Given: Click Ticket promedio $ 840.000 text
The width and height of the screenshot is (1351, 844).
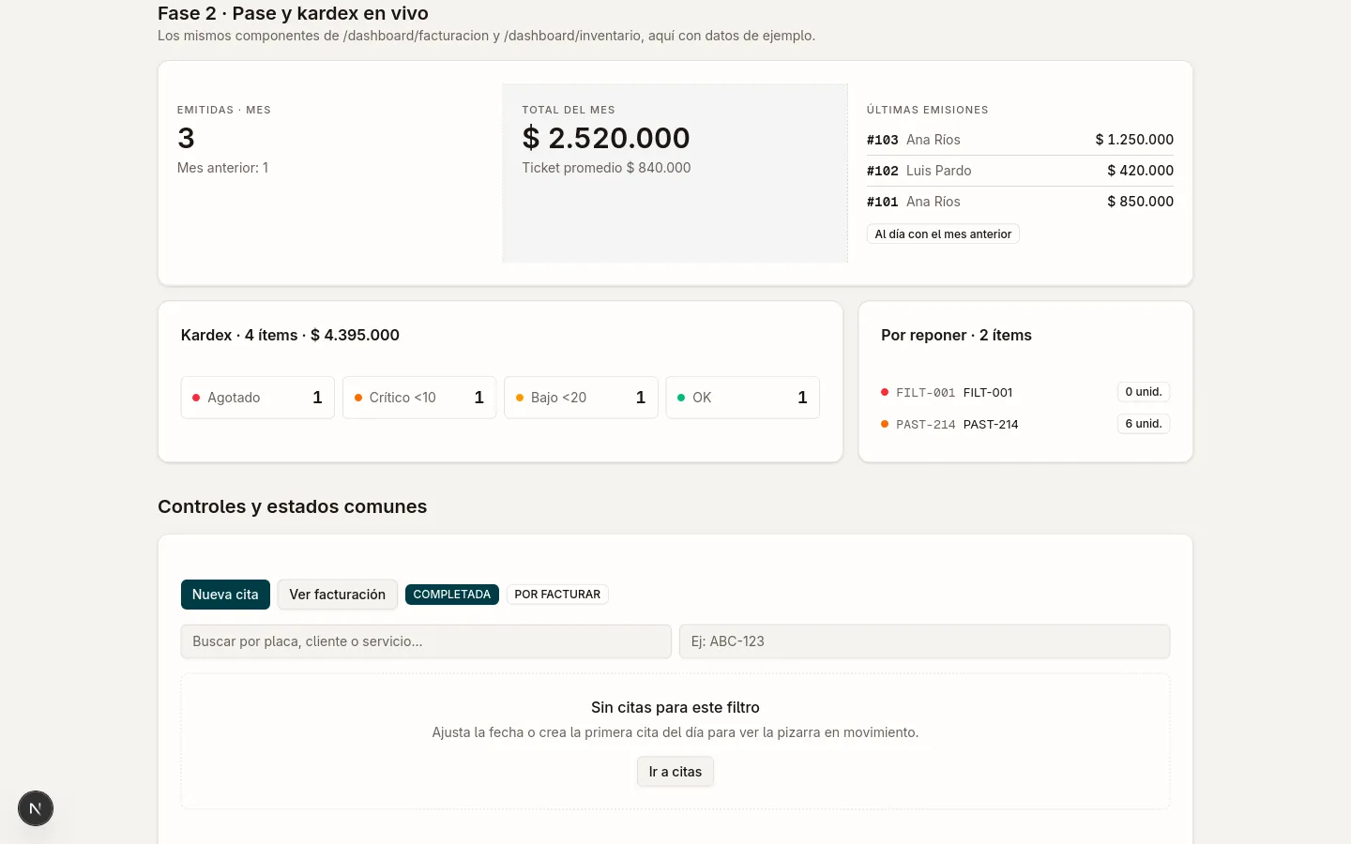Looking at the screenshot, I should click(x=606, y=168).
